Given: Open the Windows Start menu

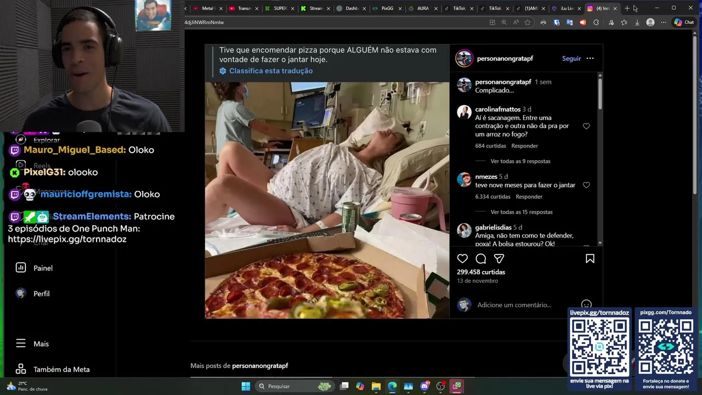Looking at the screenshot, I should (x=246, y=386).
